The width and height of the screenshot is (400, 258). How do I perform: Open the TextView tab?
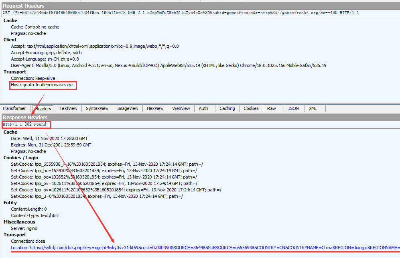68,108
